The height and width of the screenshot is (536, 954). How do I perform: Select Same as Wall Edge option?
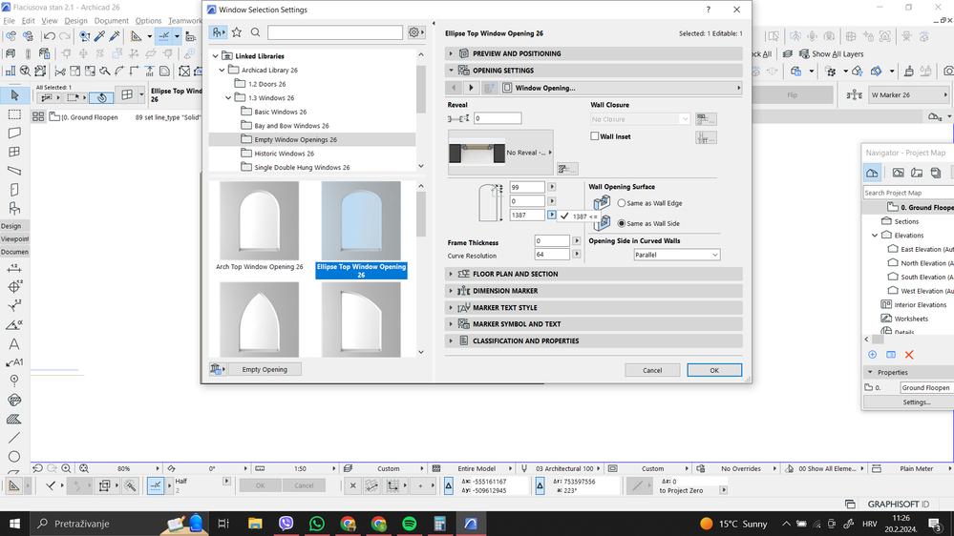coord(622,203)
